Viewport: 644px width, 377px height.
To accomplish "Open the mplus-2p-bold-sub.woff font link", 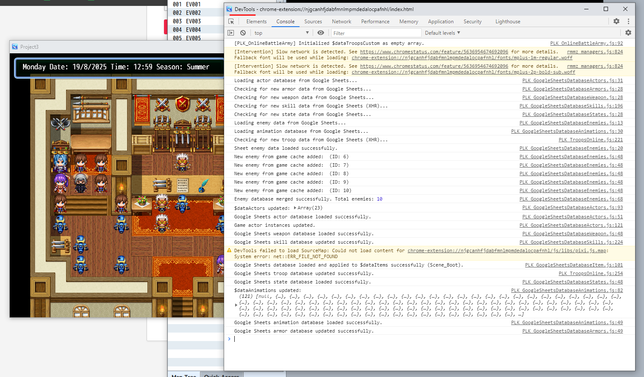I will point(464,72).
